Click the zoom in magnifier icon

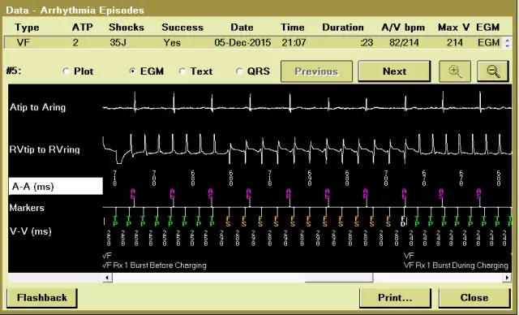(x=455, y=71)
